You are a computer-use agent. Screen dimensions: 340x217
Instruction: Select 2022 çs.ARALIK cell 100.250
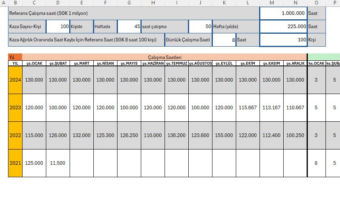click(x=295, y=135)
